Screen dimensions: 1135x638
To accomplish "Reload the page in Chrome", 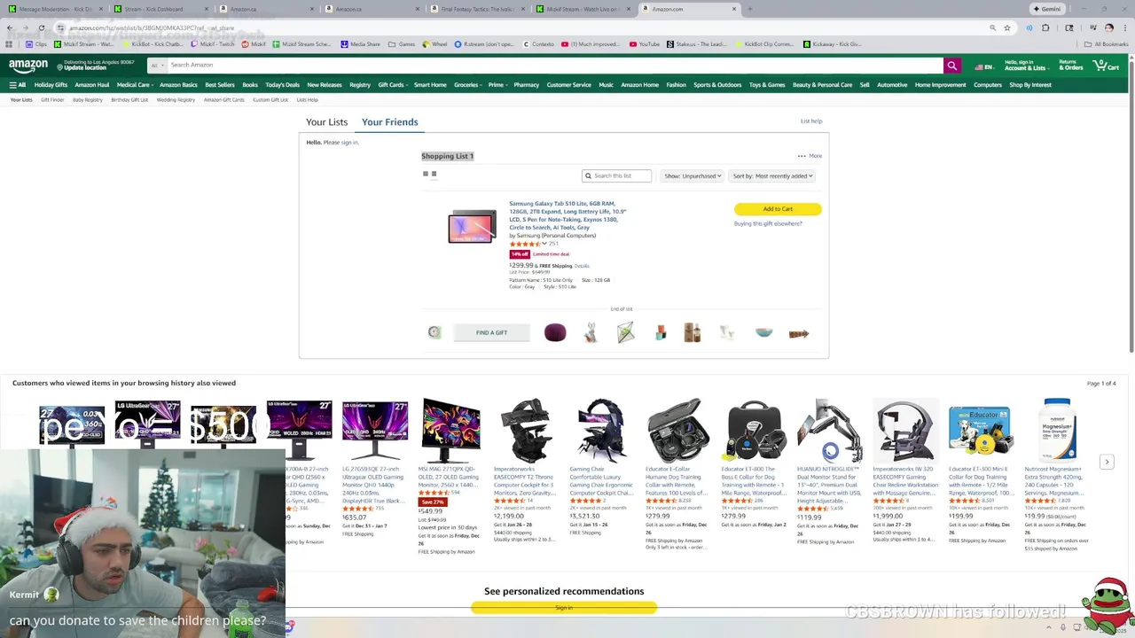I will tap(42, 27).
